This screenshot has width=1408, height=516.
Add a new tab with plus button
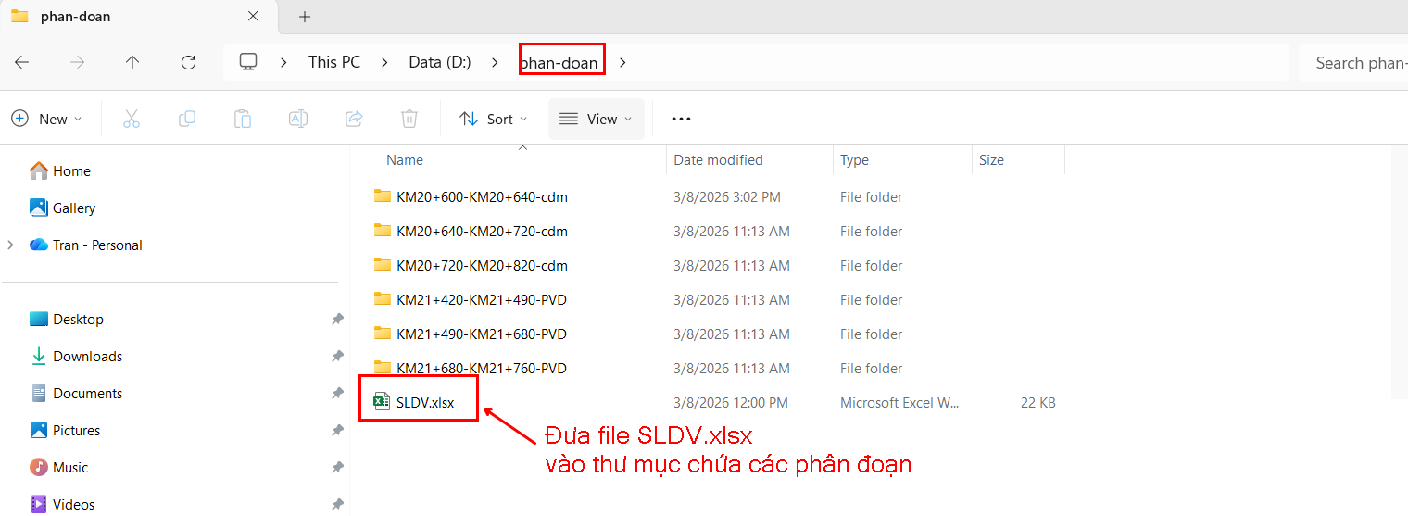[x=305, y=17]
